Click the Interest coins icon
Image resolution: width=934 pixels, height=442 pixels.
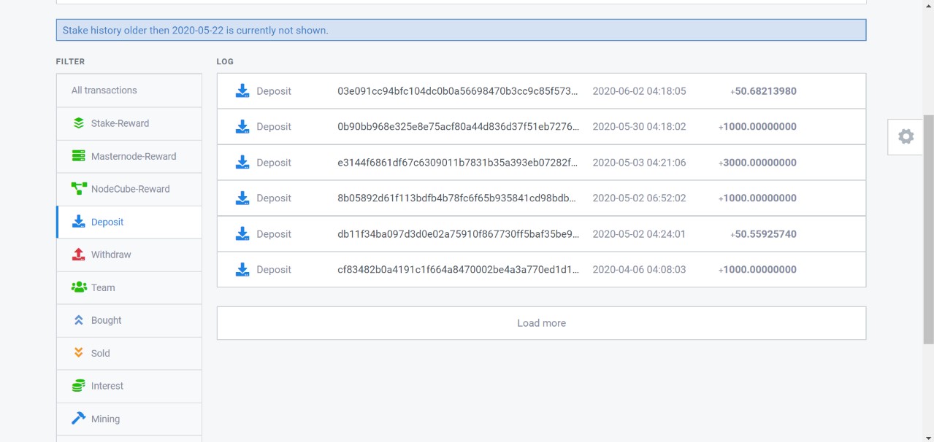click(x=79, y=386)
